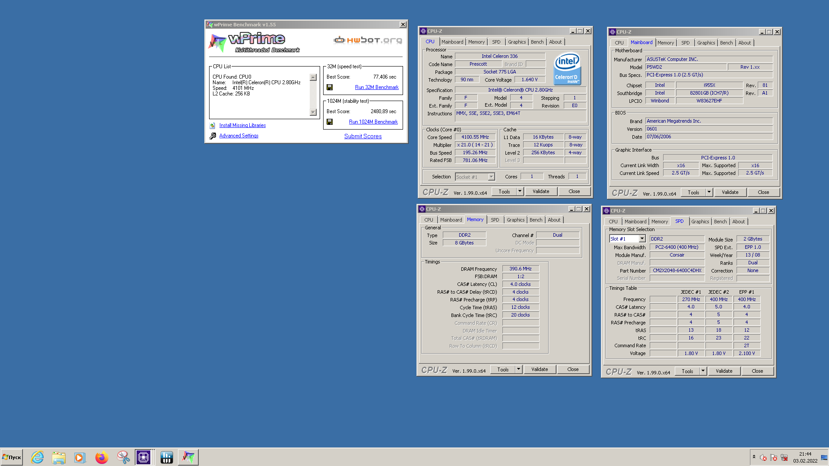Click Run 32M Benchmark link
829x466 pixels.
pyautogui.click(x=377, y=87)
